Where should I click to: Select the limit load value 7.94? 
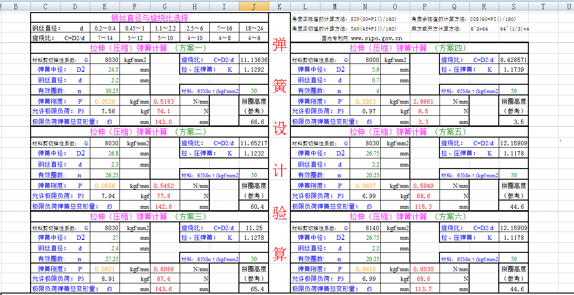105,196
